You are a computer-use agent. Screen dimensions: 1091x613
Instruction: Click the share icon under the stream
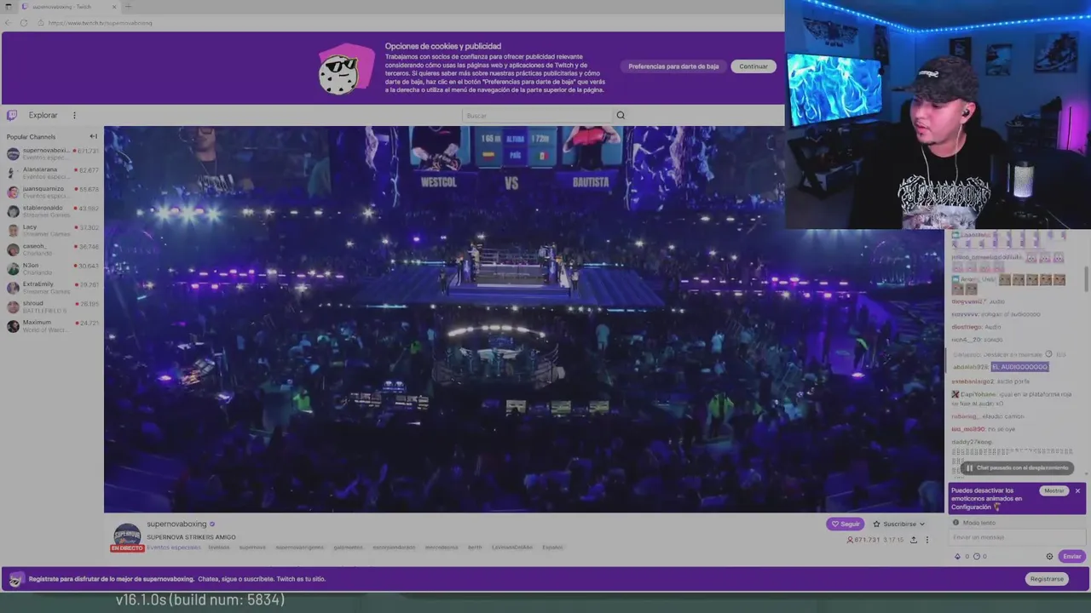coord(914,540)
